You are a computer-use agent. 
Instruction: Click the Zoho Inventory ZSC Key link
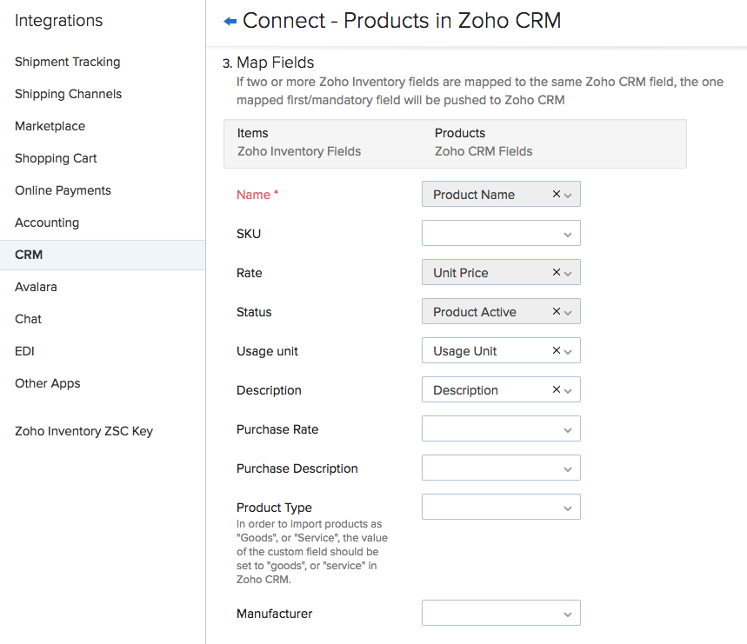[x=83, y=431]
